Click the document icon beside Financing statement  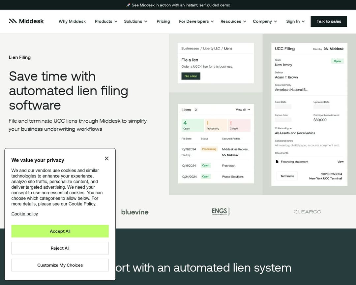point(277,162)
